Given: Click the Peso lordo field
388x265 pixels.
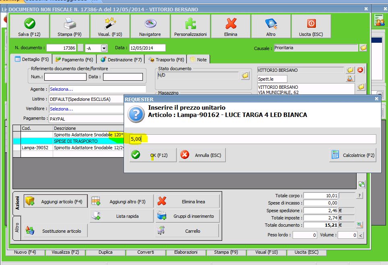Looking at the screenshot, I should click(x=305, y=235).
